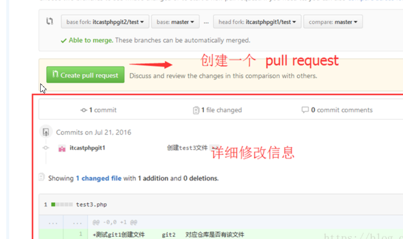Select the 0 commit comments tab
Image resolution: width=403 pixels, height=239 pixels.
pos(337,110)
